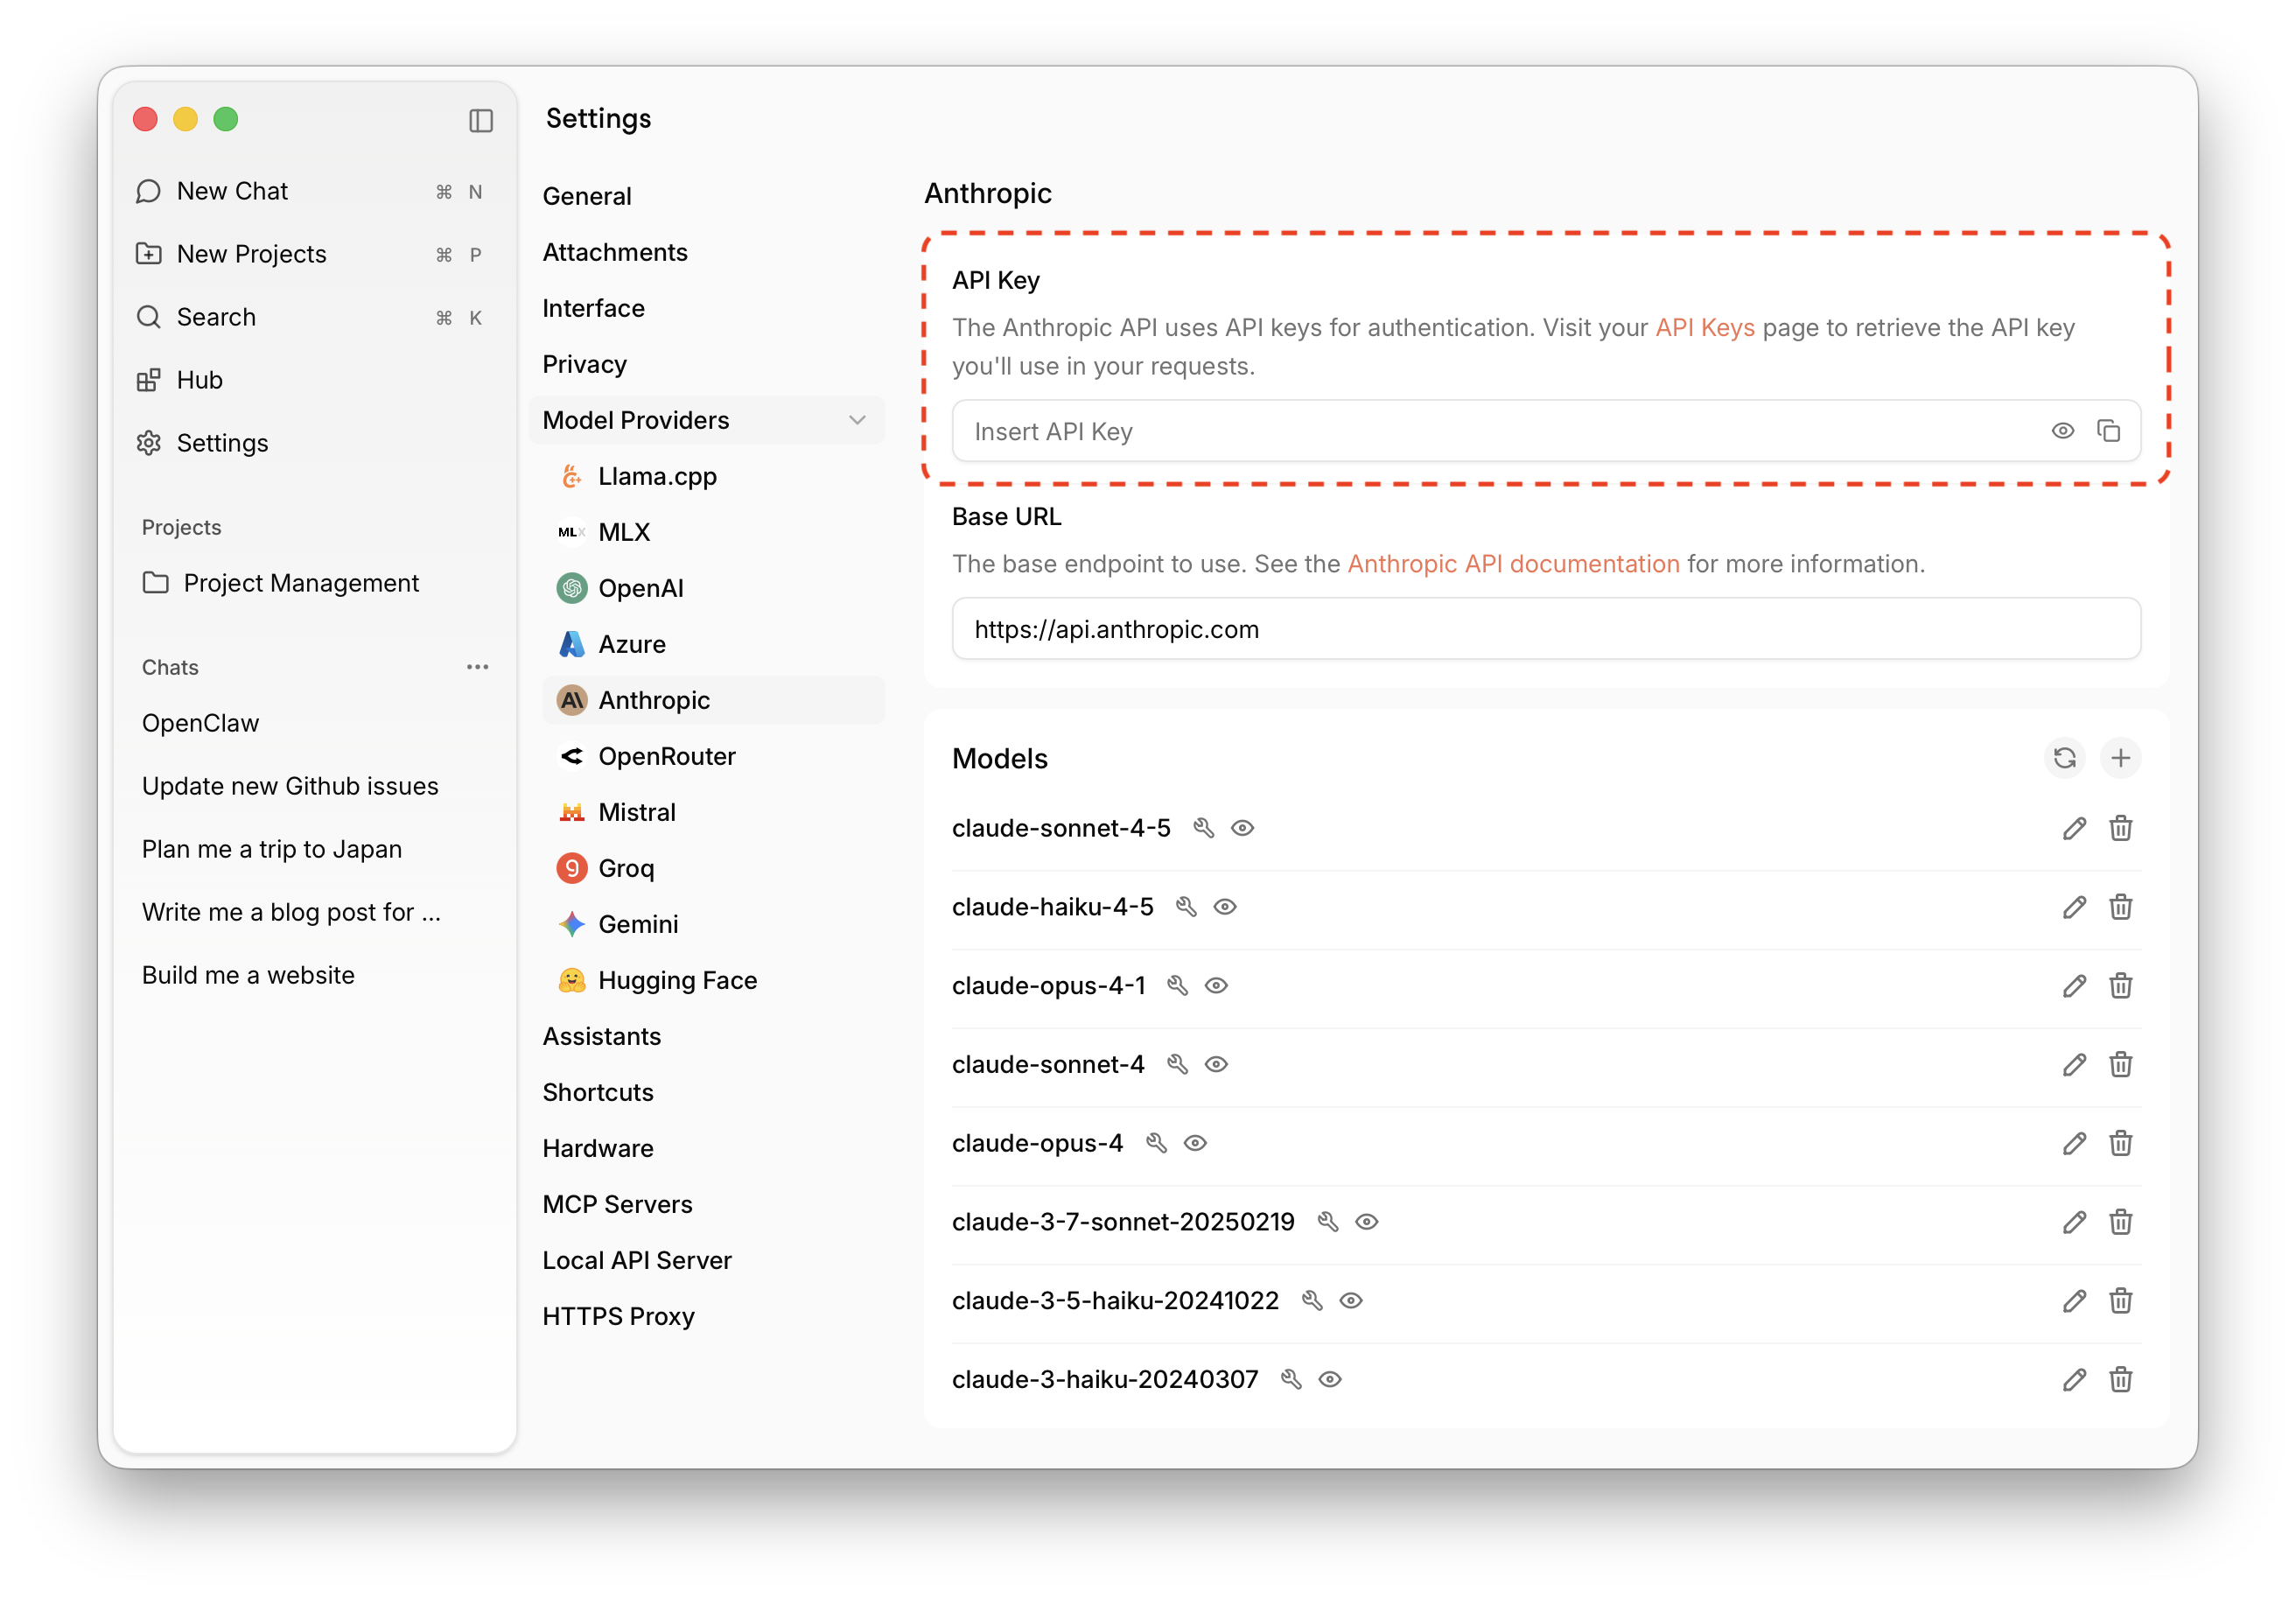
Task: Refresh the Models list
Action: click(x=2064, y=758)
